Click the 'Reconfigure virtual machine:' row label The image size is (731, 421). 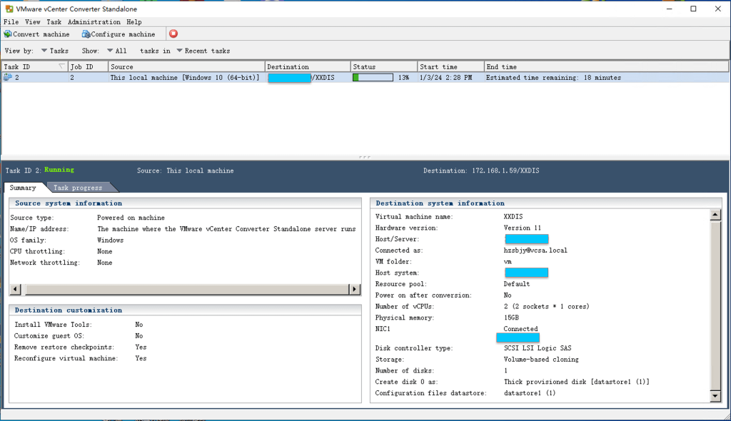(x=66, y=358)
